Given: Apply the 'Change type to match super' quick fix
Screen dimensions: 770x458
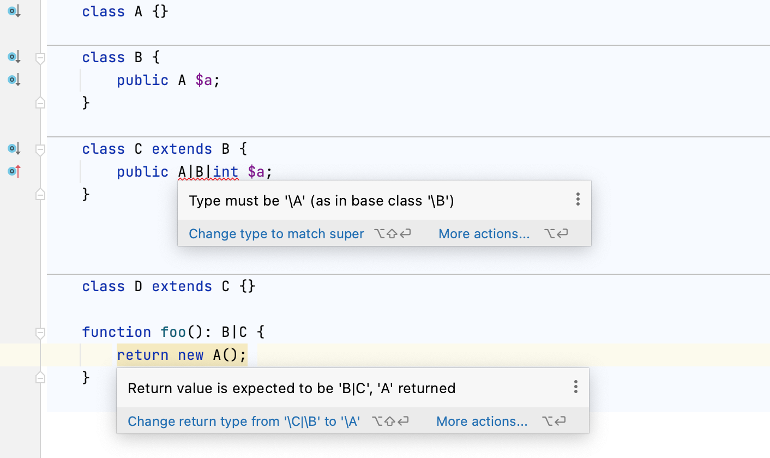Looking at the screenshot, I should click(276, 233).
